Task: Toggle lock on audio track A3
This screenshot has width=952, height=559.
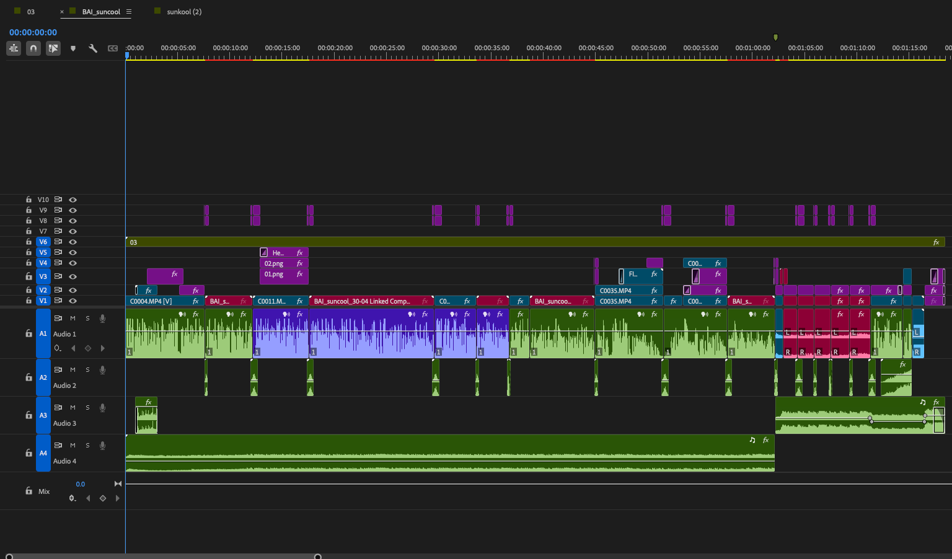Action: click(x=29, y=415)
